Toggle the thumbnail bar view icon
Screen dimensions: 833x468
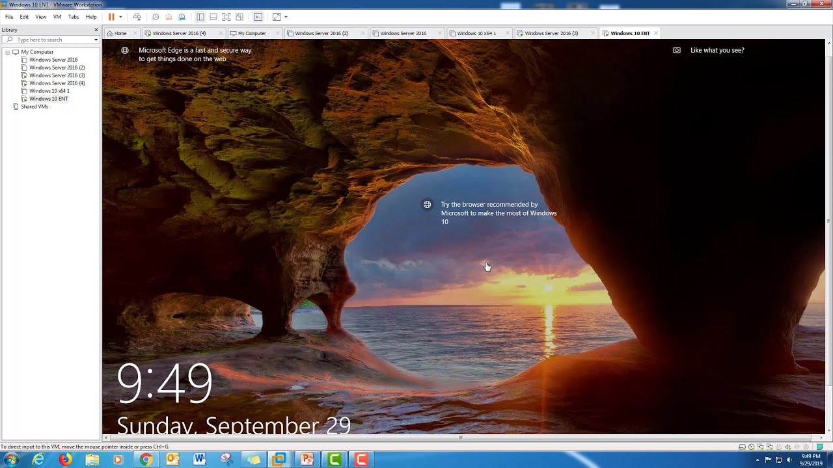click(213, 17)
